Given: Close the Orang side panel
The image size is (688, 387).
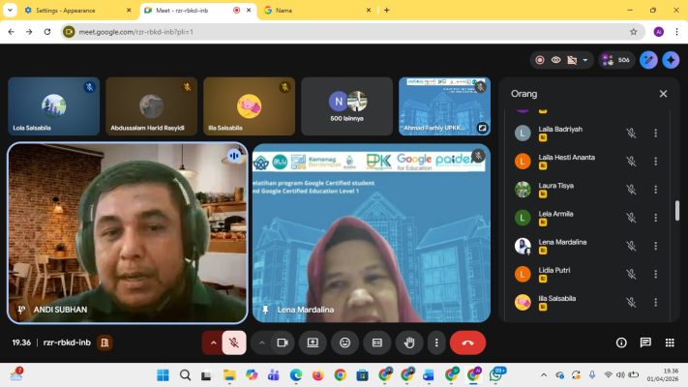Looking at the screenshot, I should 663,94.
